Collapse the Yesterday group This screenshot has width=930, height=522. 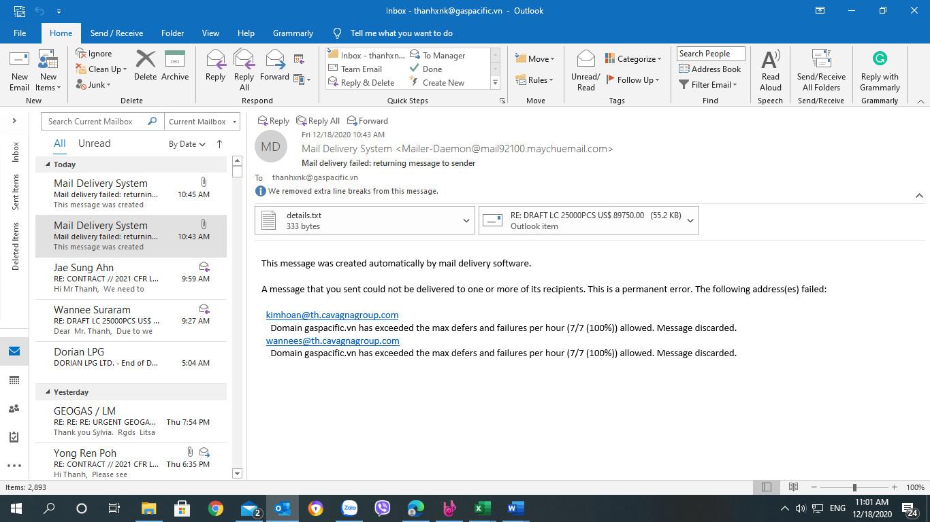tap(48, 392)
